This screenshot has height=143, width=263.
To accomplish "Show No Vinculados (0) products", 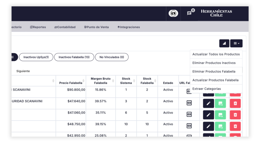I will pyautogui.click(x=112, y=57).
